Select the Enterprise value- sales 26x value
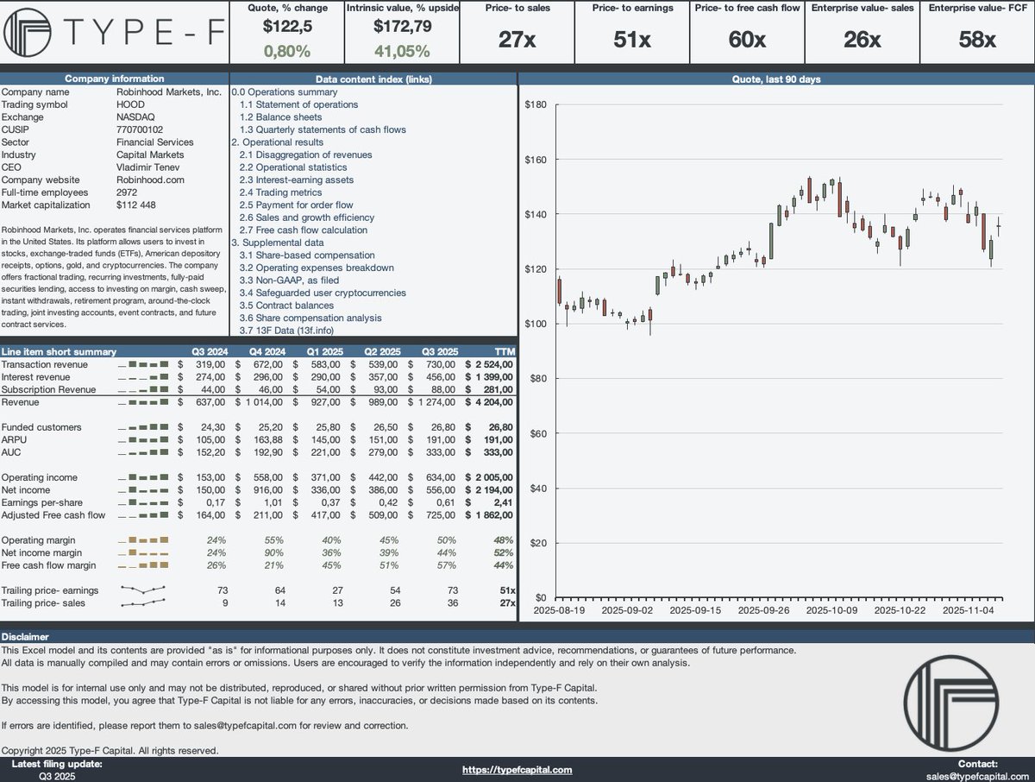 click(x=862, y=40)
